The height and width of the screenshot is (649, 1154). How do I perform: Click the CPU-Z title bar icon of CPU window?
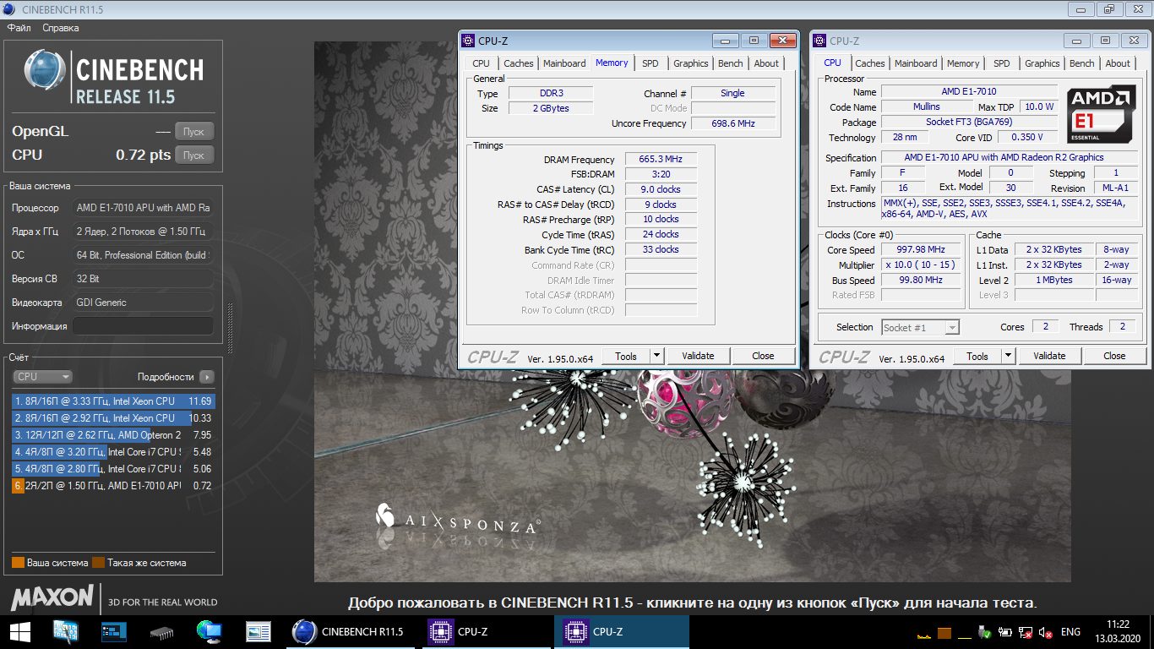point(819,41)
